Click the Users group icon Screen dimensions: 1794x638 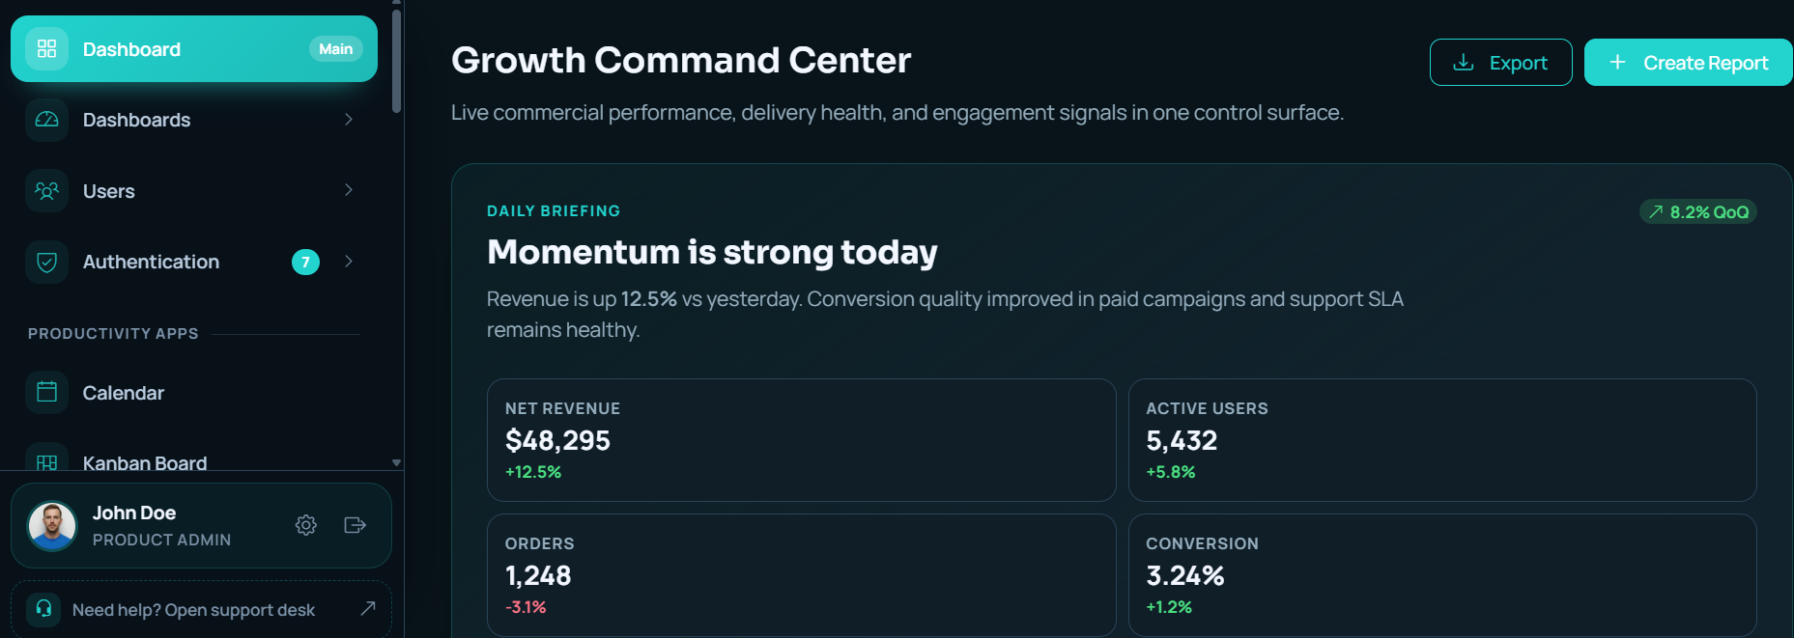[46, 191]
